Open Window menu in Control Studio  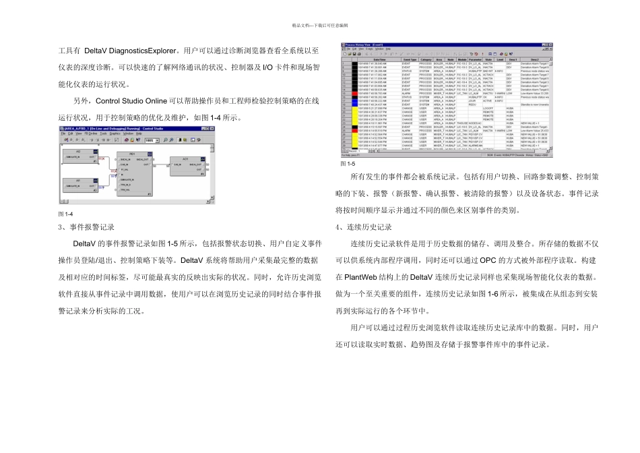coord(128,133)
